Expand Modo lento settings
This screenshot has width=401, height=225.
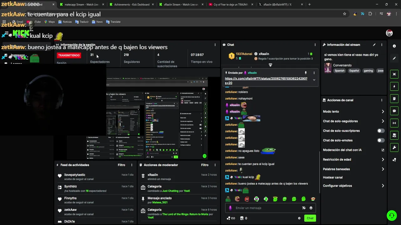(383, 112)
